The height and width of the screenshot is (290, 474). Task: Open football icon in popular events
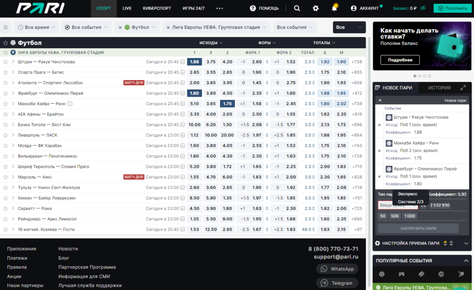382,274
